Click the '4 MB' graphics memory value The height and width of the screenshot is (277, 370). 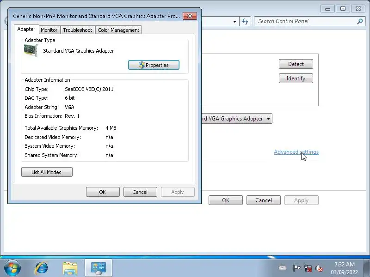(111, 128)
